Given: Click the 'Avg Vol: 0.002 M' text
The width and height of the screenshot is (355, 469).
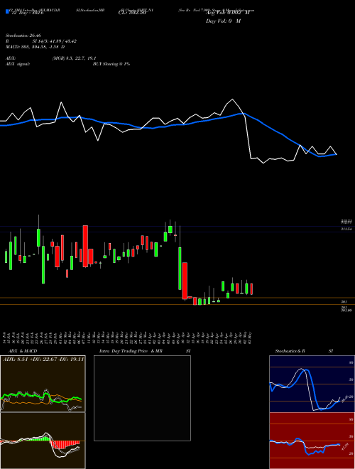Looking at the screenshot, I should click(228, 13).
